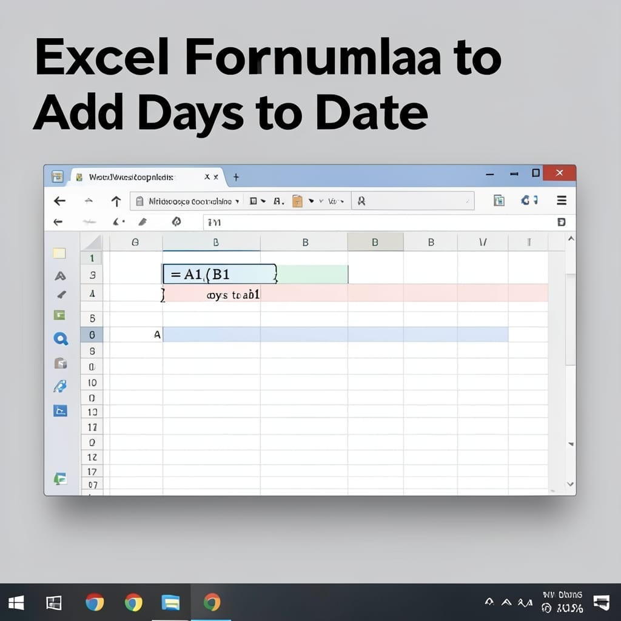Select the cell containing 'A' in the blue row
Viewport: 621px width, 621px height.
click(136, 335)
